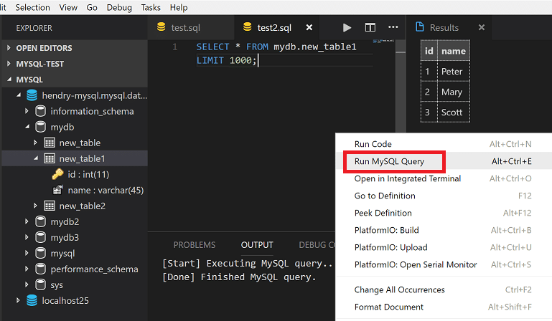Open the View menu

click(x=68, y=7)
